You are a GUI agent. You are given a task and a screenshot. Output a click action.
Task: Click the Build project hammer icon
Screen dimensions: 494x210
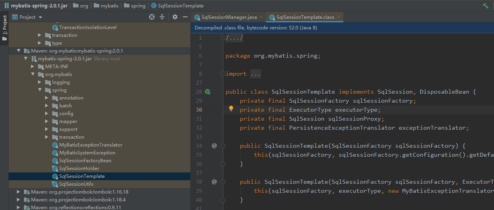486,5
